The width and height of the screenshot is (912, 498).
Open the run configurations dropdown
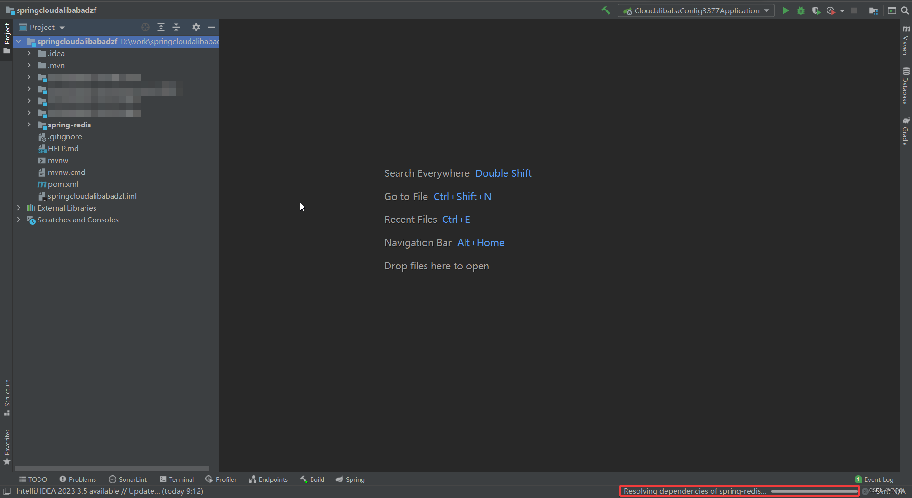coord(766,10)
